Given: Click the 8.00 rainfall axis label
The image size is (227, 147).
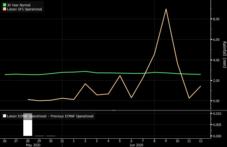Looking at the screenshot, I should tap(216, 19).
